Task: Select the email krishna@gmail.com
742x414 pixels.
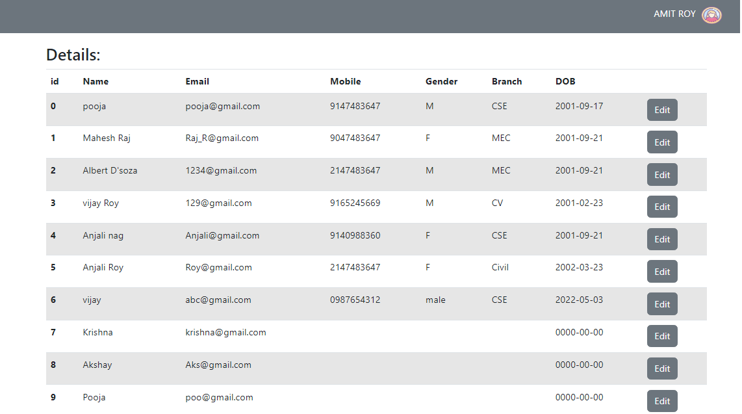Action: 225,333
